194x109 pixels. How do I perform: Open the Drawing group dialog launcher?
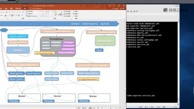tap(72, 18)
